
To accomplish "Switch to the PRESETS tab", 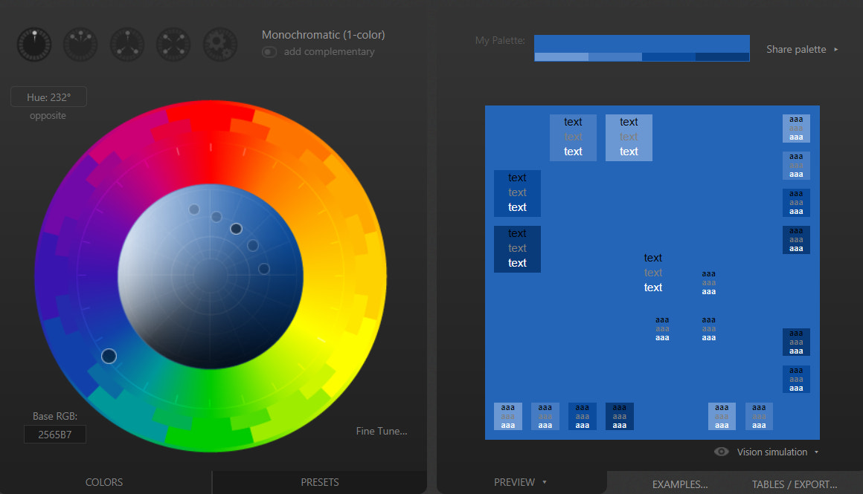I will (319, 482).
